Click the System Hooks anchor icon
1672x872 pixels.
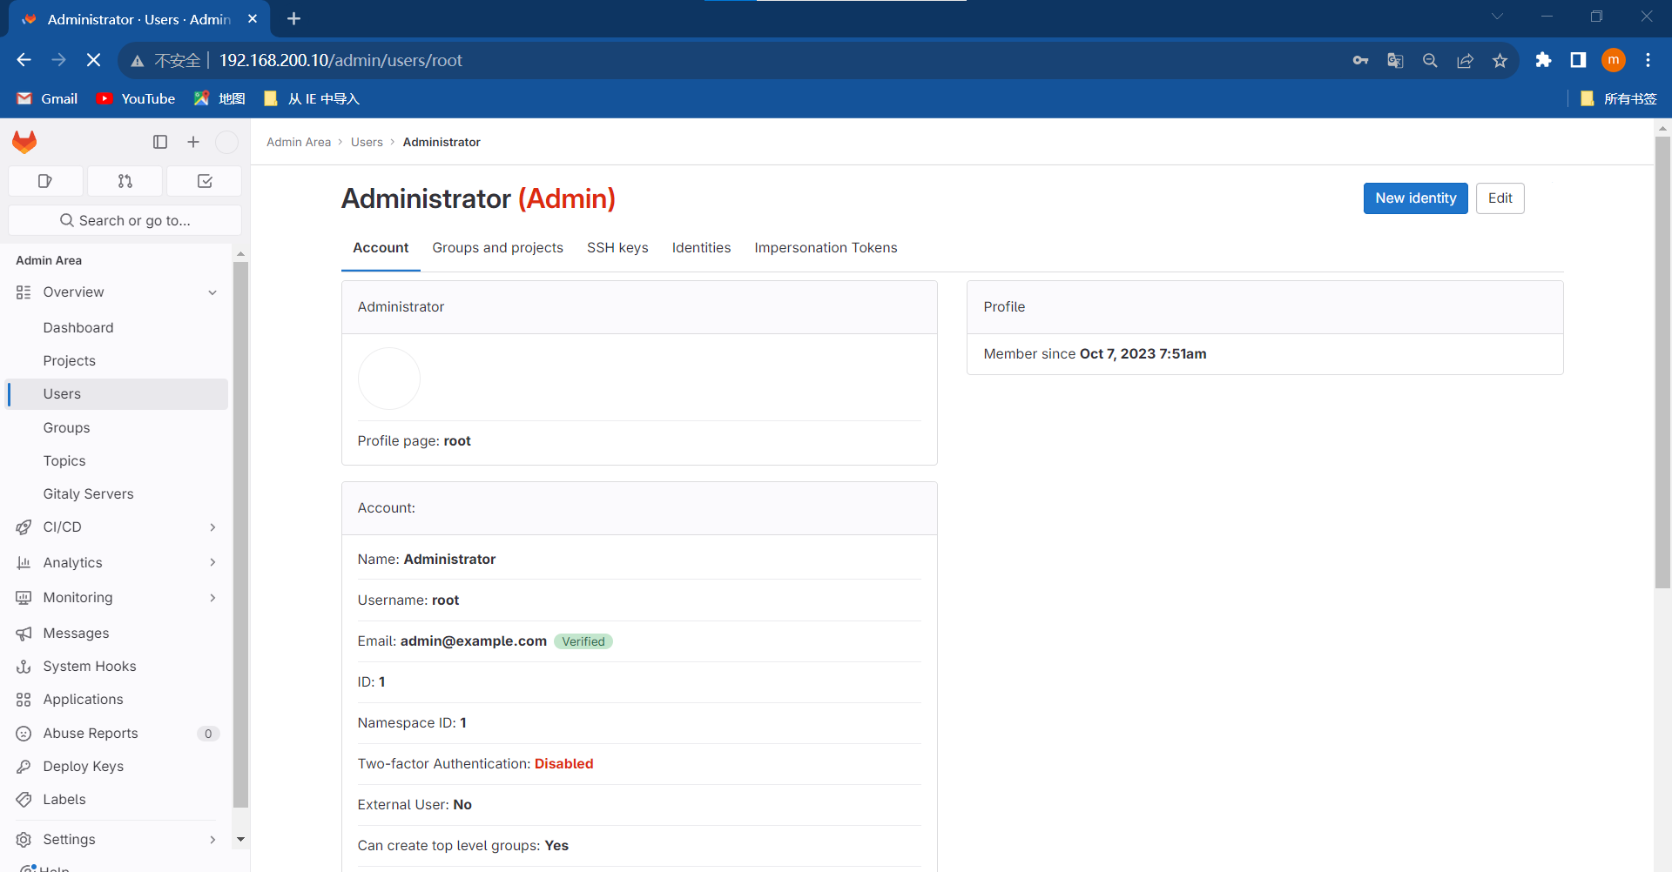point(24,667)
